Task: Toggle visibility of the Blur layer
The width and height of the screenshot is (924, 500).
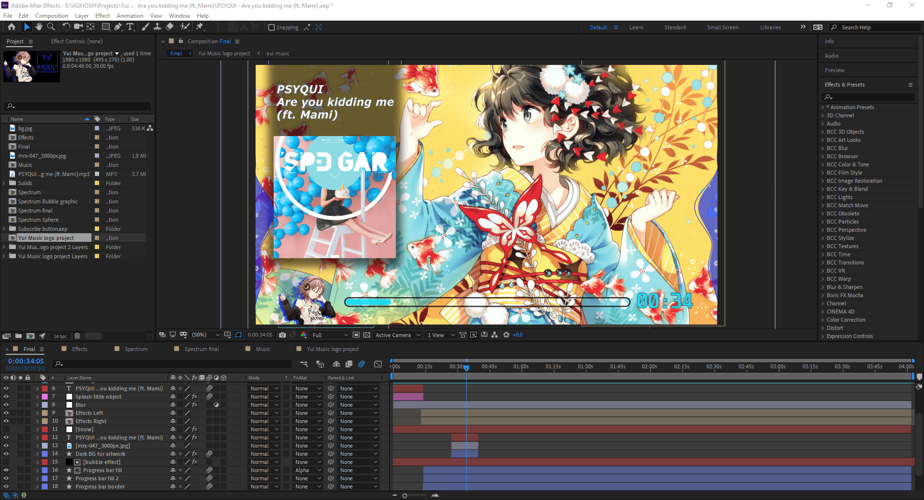Action: [6, 404]
